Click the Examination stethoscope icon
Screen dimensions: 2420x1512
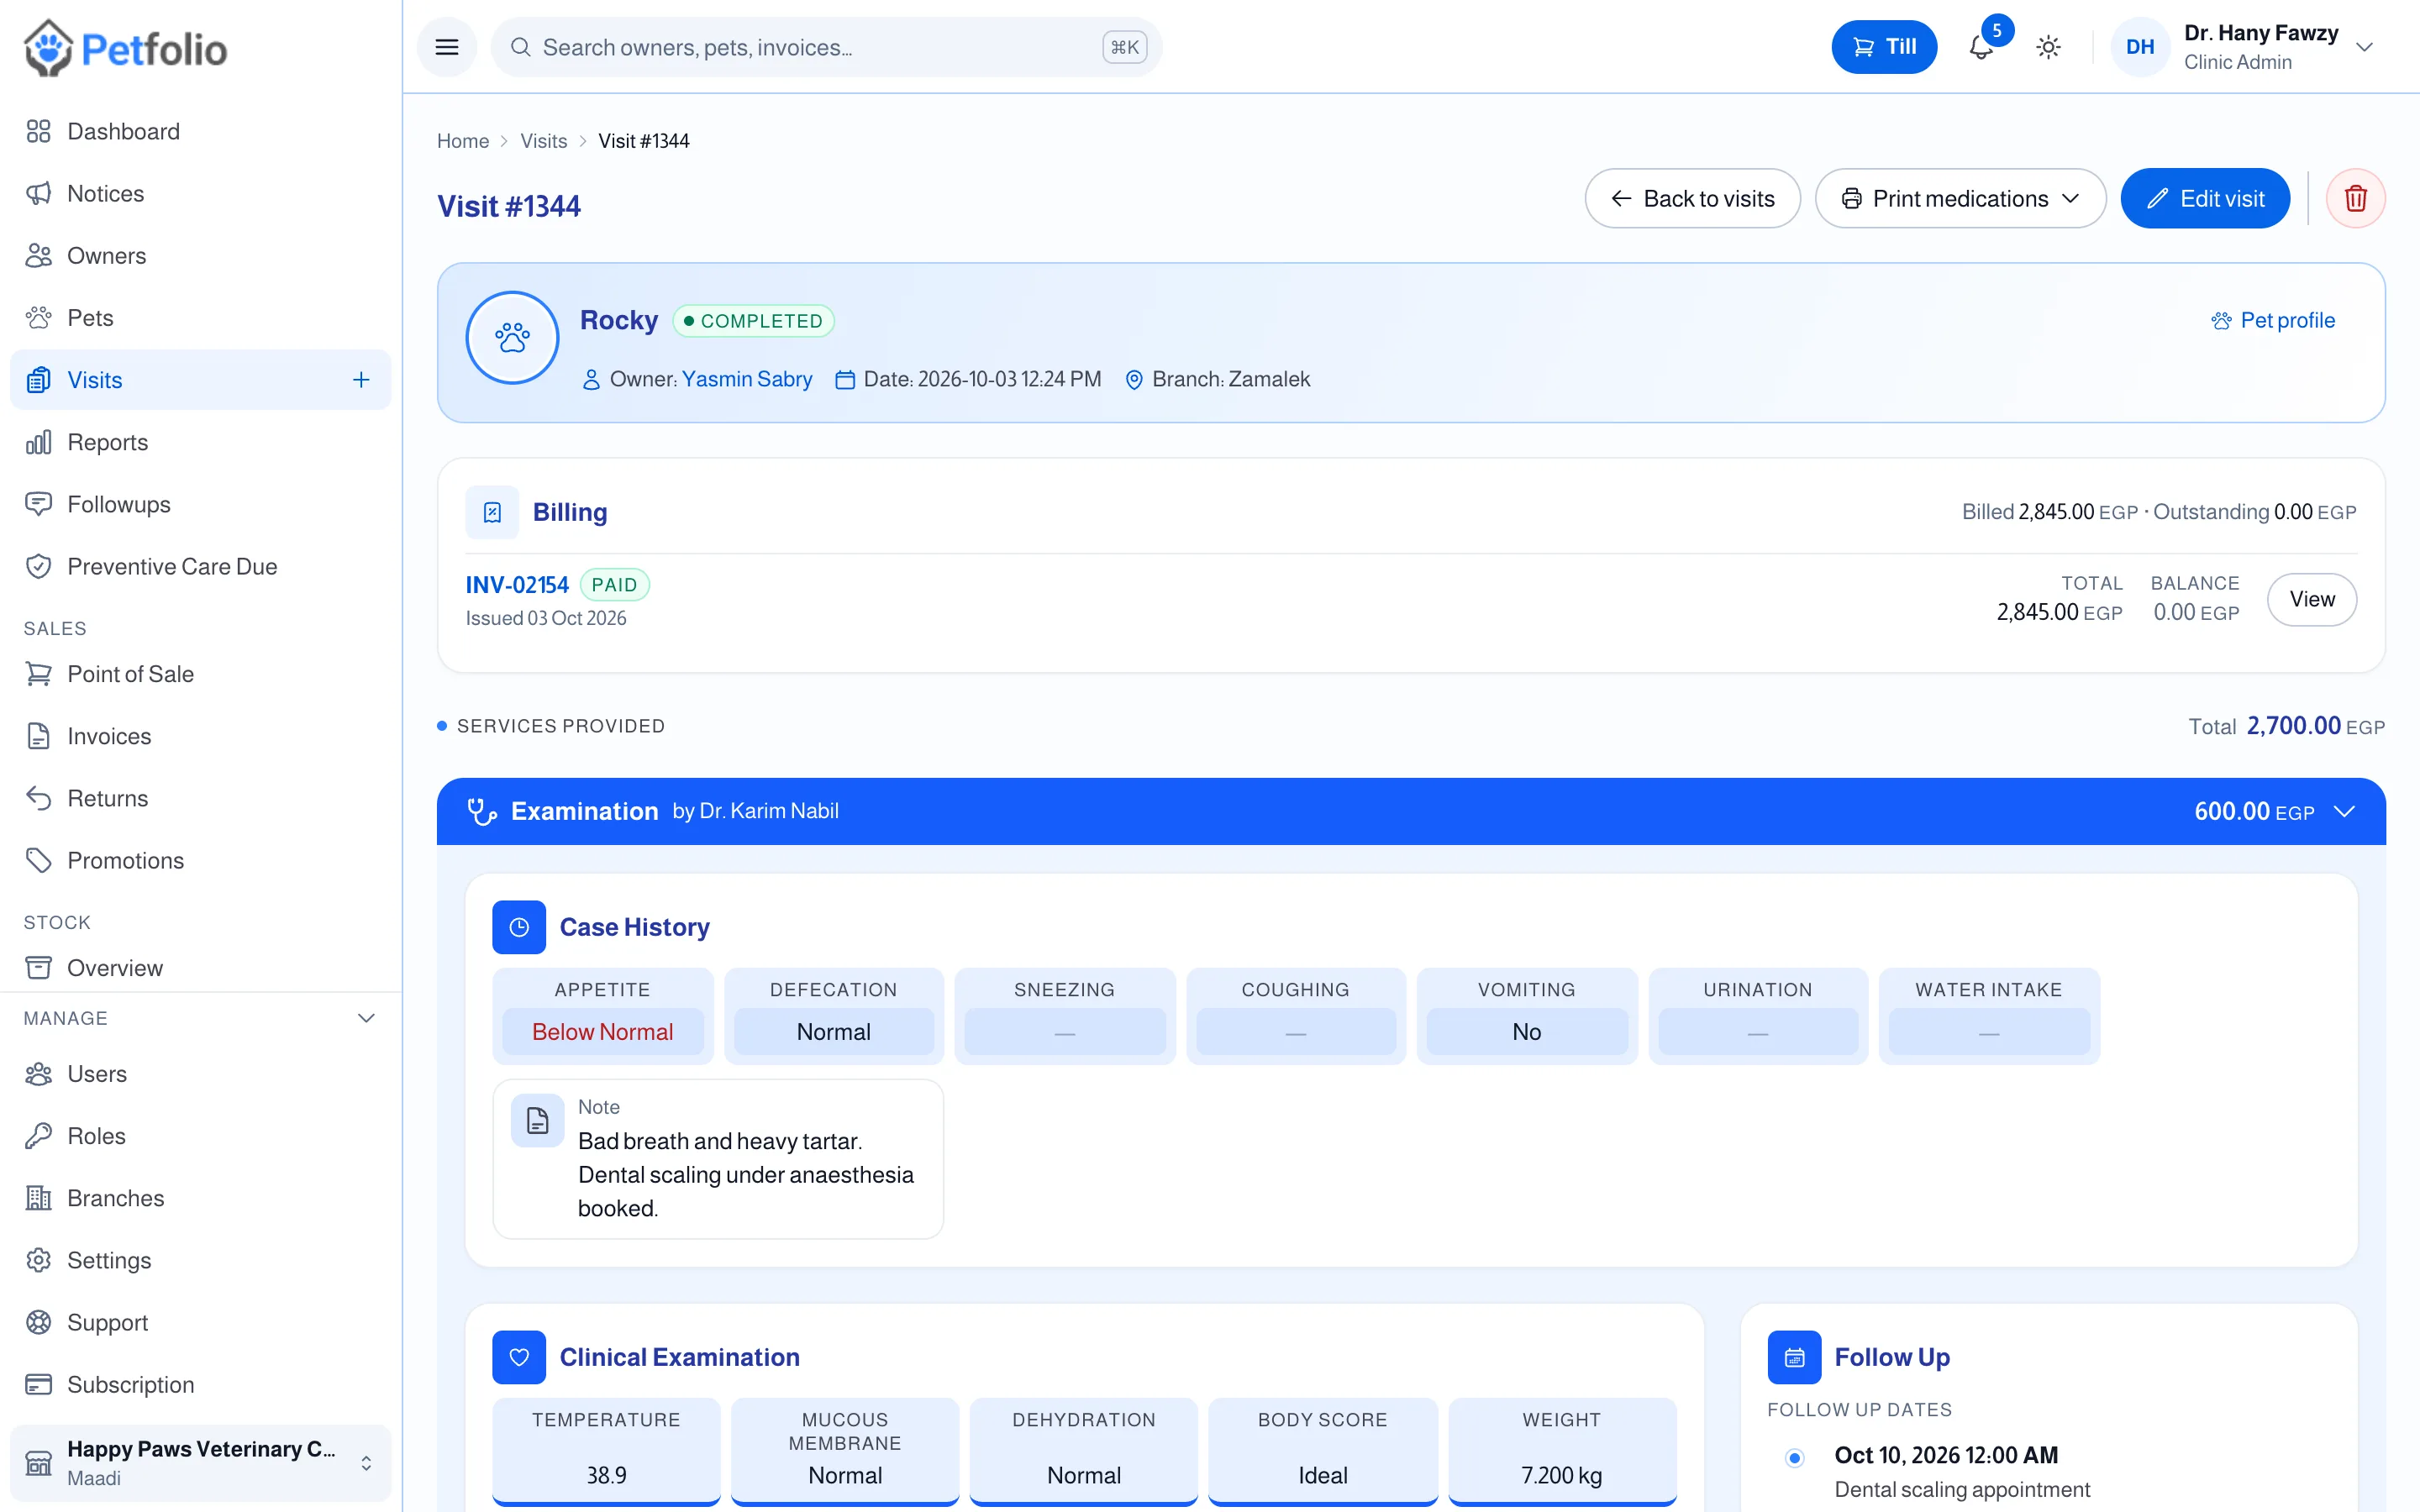(x=482, y=811)
